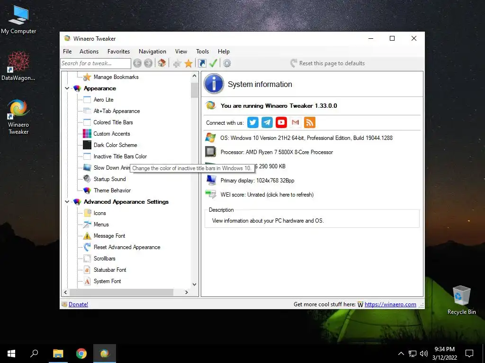
Task: Select Aero Lite tree item
Action: (103, 100)
